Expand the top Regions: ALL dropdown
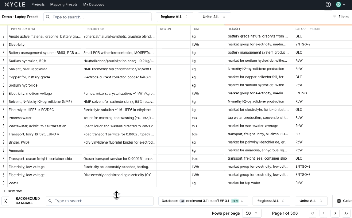The image size is (352, 218). [x=174, y=17]
